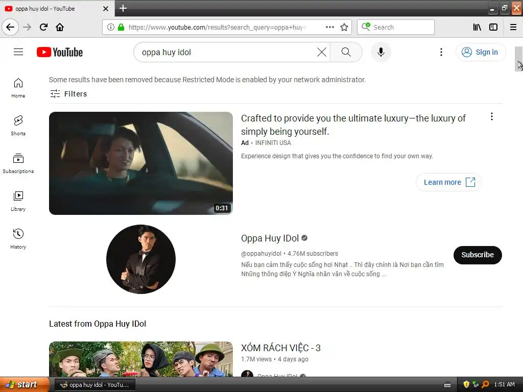The height and width of the screenshot is (392, 523).
Task: Open the XÓM RÁCH VIỆC - 3 video thumbnail
Action: [x=141, y=359]
